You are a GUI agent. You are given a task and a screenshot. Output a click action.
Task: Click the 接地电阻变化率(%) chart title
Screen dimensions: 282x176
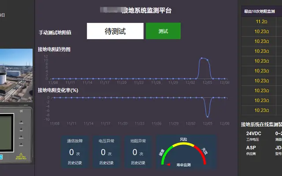coord(58,90)
